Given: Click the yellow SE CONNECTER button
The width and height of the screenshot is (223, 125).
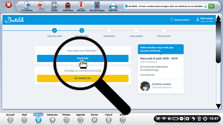Looking at the screenshot, I should (x=83, y=78).
